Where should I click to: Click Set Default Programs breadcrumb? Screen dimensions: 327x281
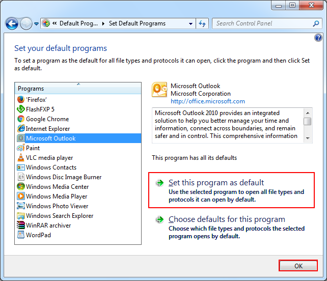click(x=137, y=23)
